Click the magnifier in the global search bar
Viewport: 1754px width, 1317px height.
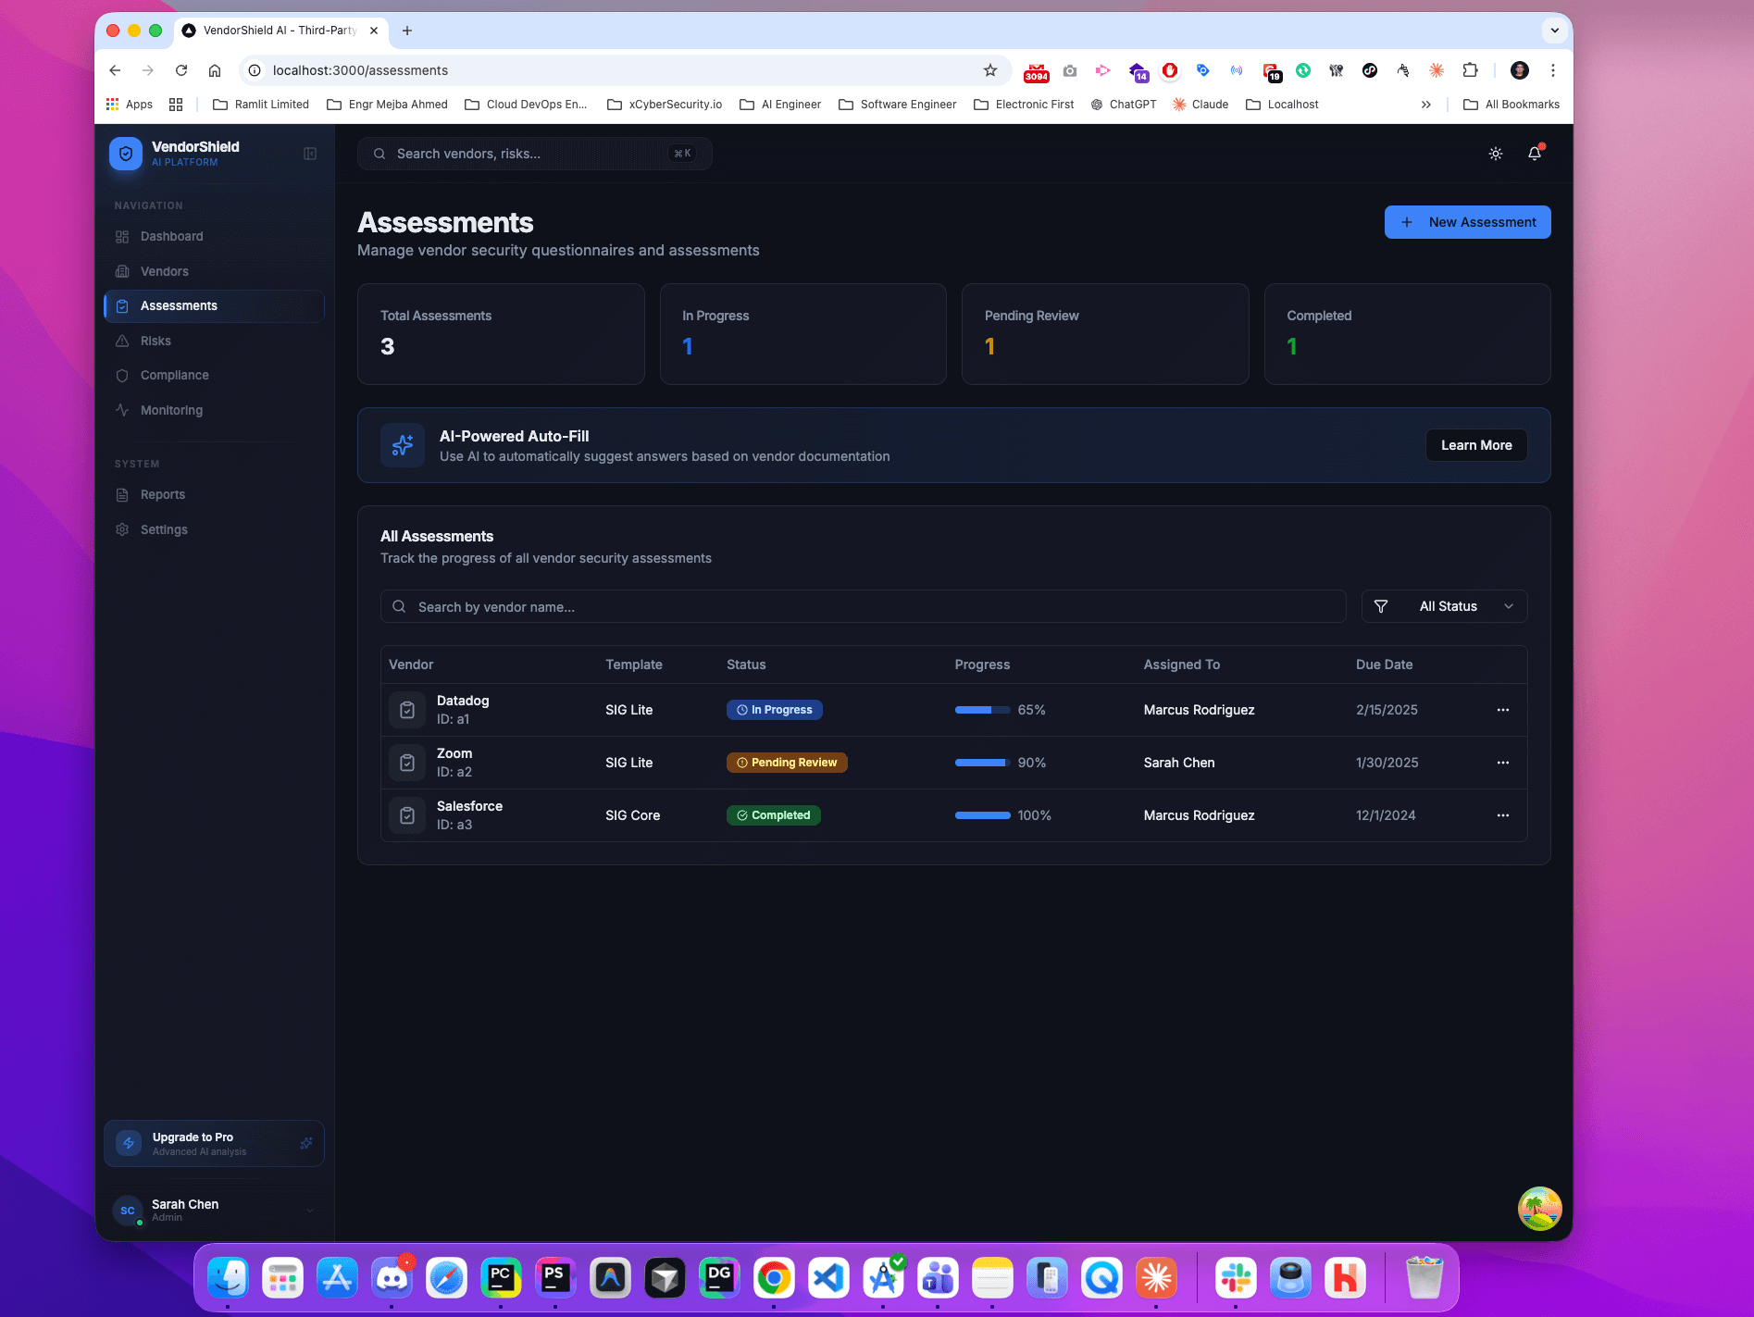pyautogui.click(x=379, y=153)
